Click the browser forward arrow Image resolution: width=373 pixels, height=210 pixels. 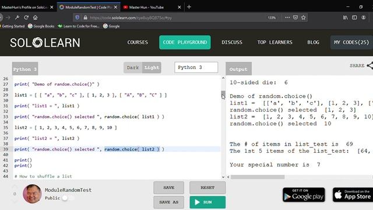[8, 17]
